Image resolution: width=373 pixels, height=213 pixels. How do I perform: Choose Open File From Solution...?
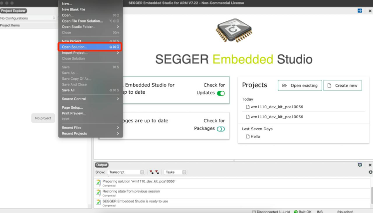(x=90, y=21)
